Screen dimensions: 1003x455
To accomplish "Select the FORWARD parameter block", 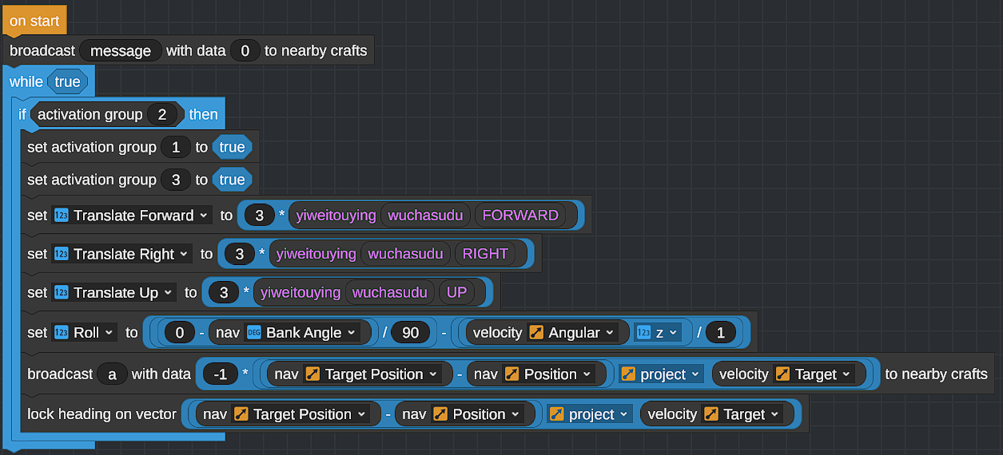I will (x=520, y=216).
